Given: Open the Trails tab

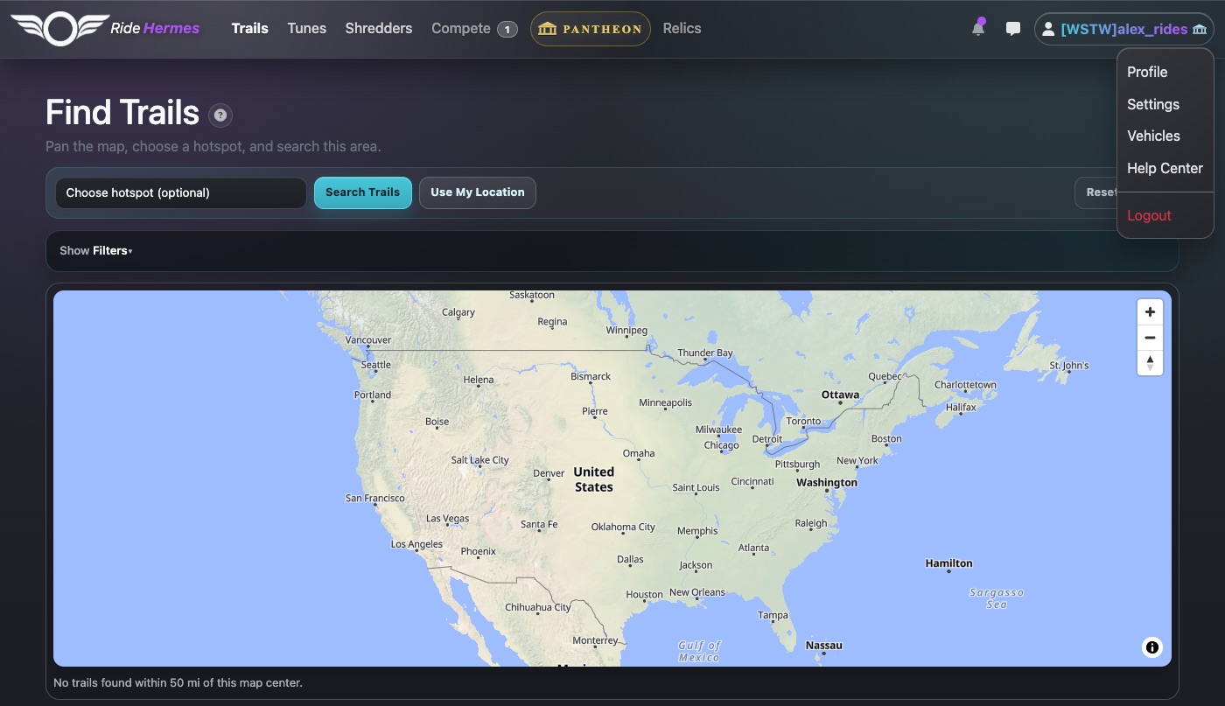Looking at the screenshot, I should click(x=249, y=28).
